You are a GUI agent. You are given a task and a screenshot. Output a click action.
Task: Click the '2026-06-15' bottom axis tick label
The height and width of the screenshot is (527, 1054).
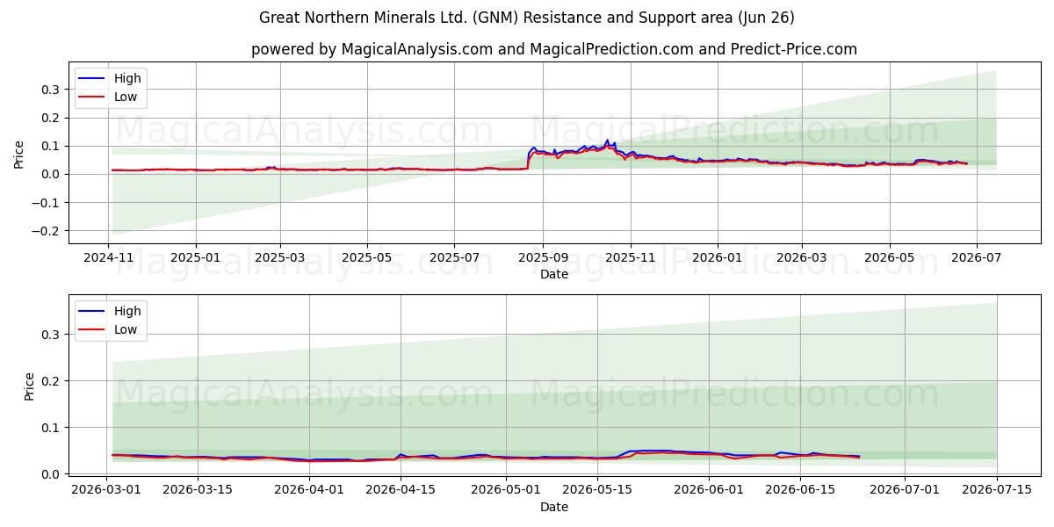point(799,491)
